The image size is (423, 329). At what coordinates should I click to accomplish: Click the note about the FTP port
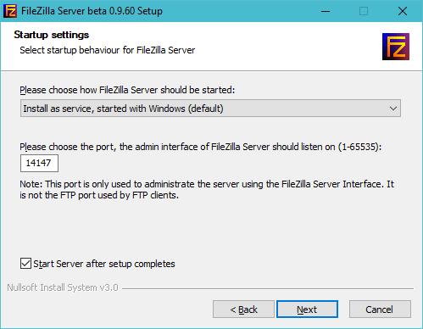click(x=207, y=189)
